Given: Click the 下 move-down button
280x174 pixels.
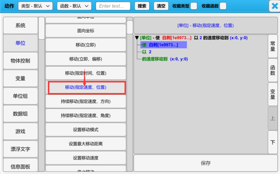Looking at the screenshot, I should click(272, 142).
